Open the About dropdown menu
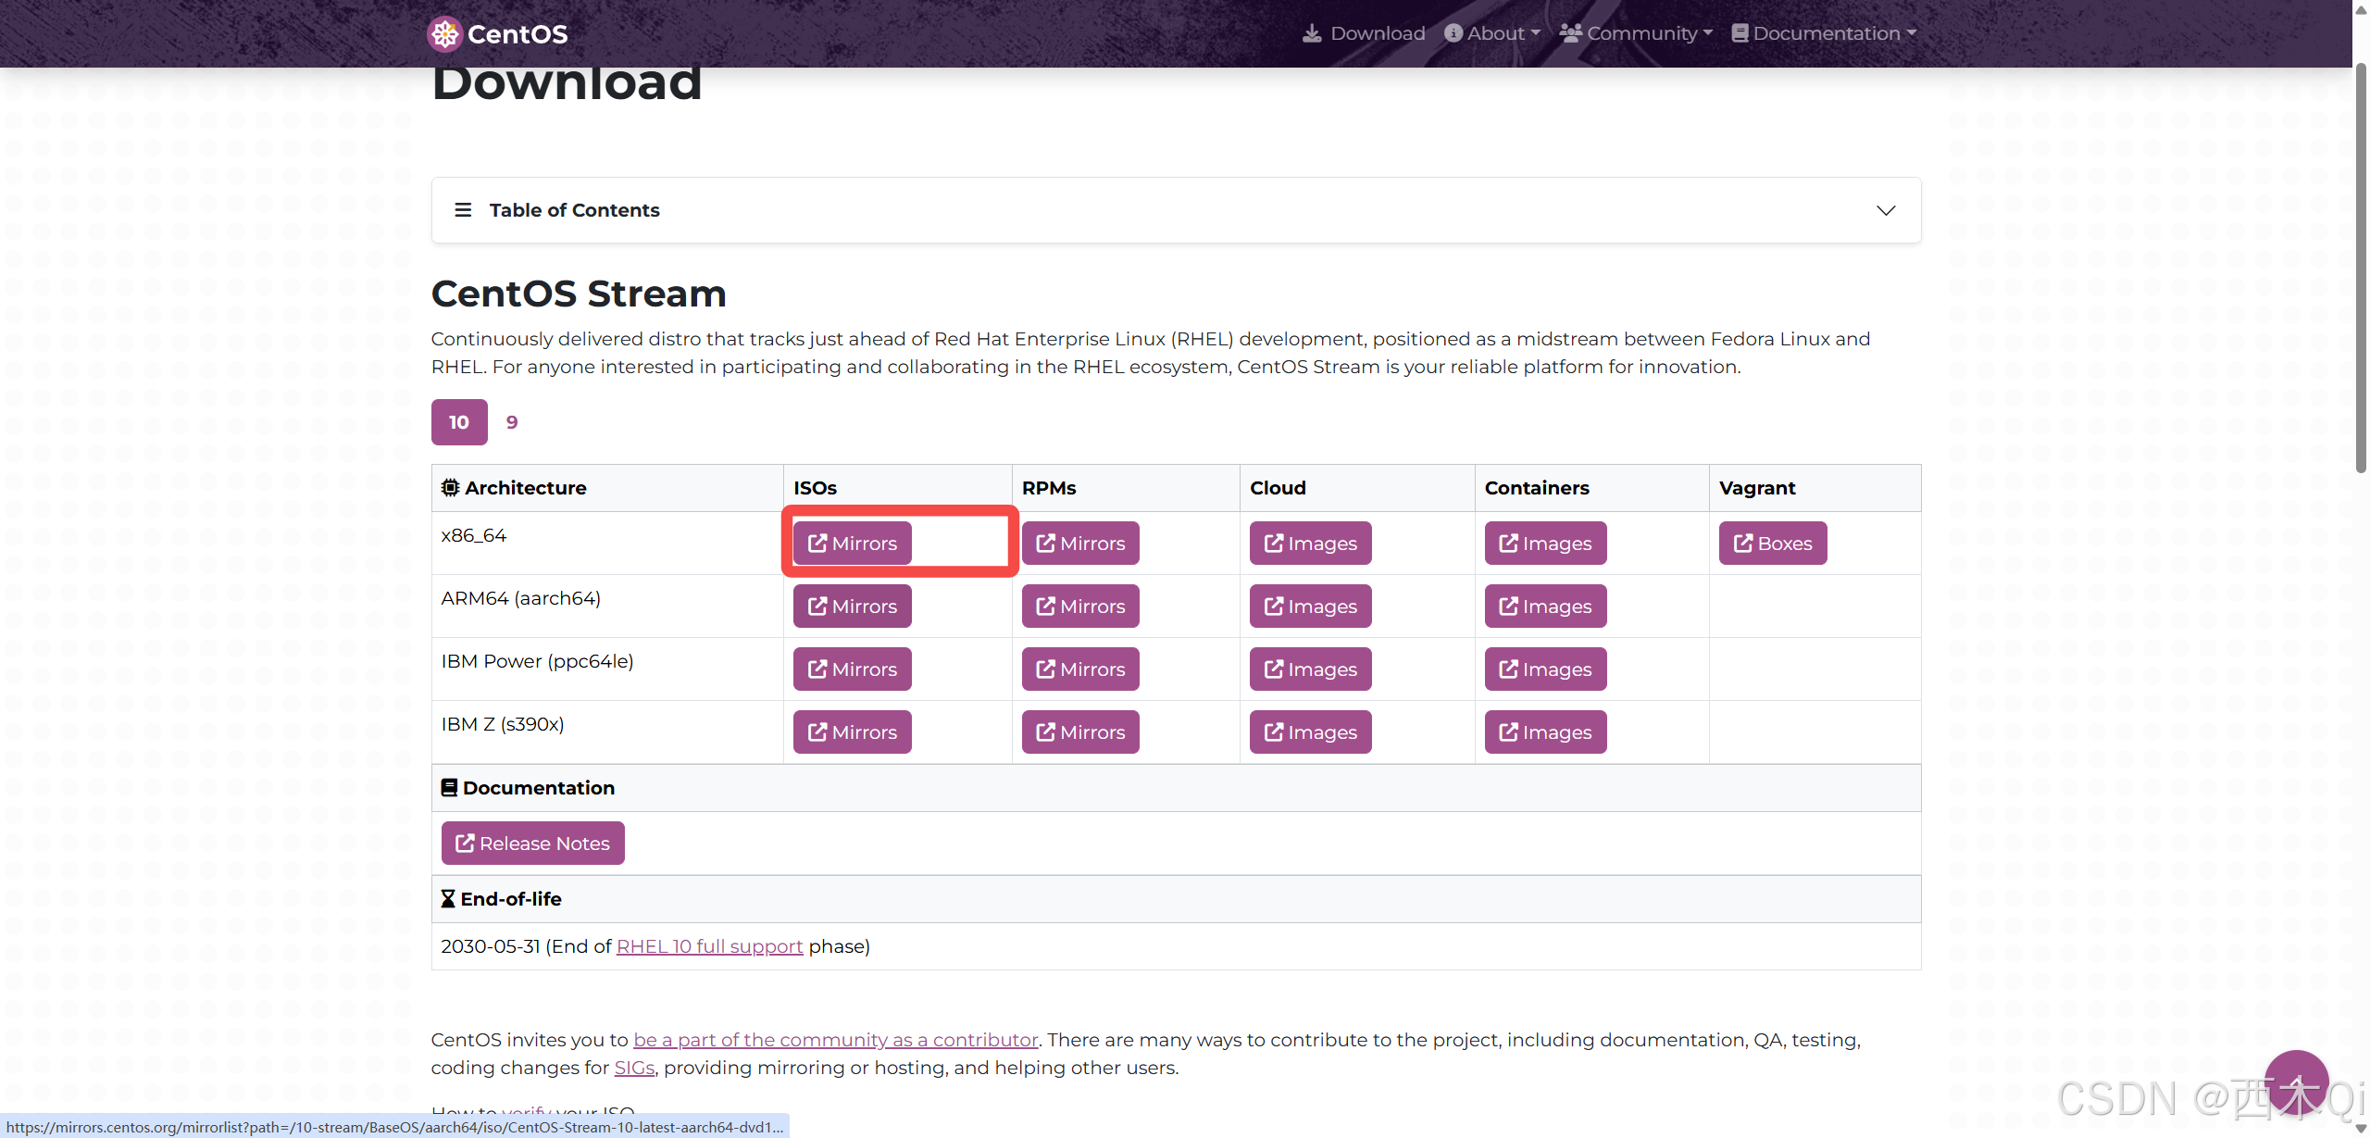Screen dimensions: 2370x1138 (x=1492, y=34)
